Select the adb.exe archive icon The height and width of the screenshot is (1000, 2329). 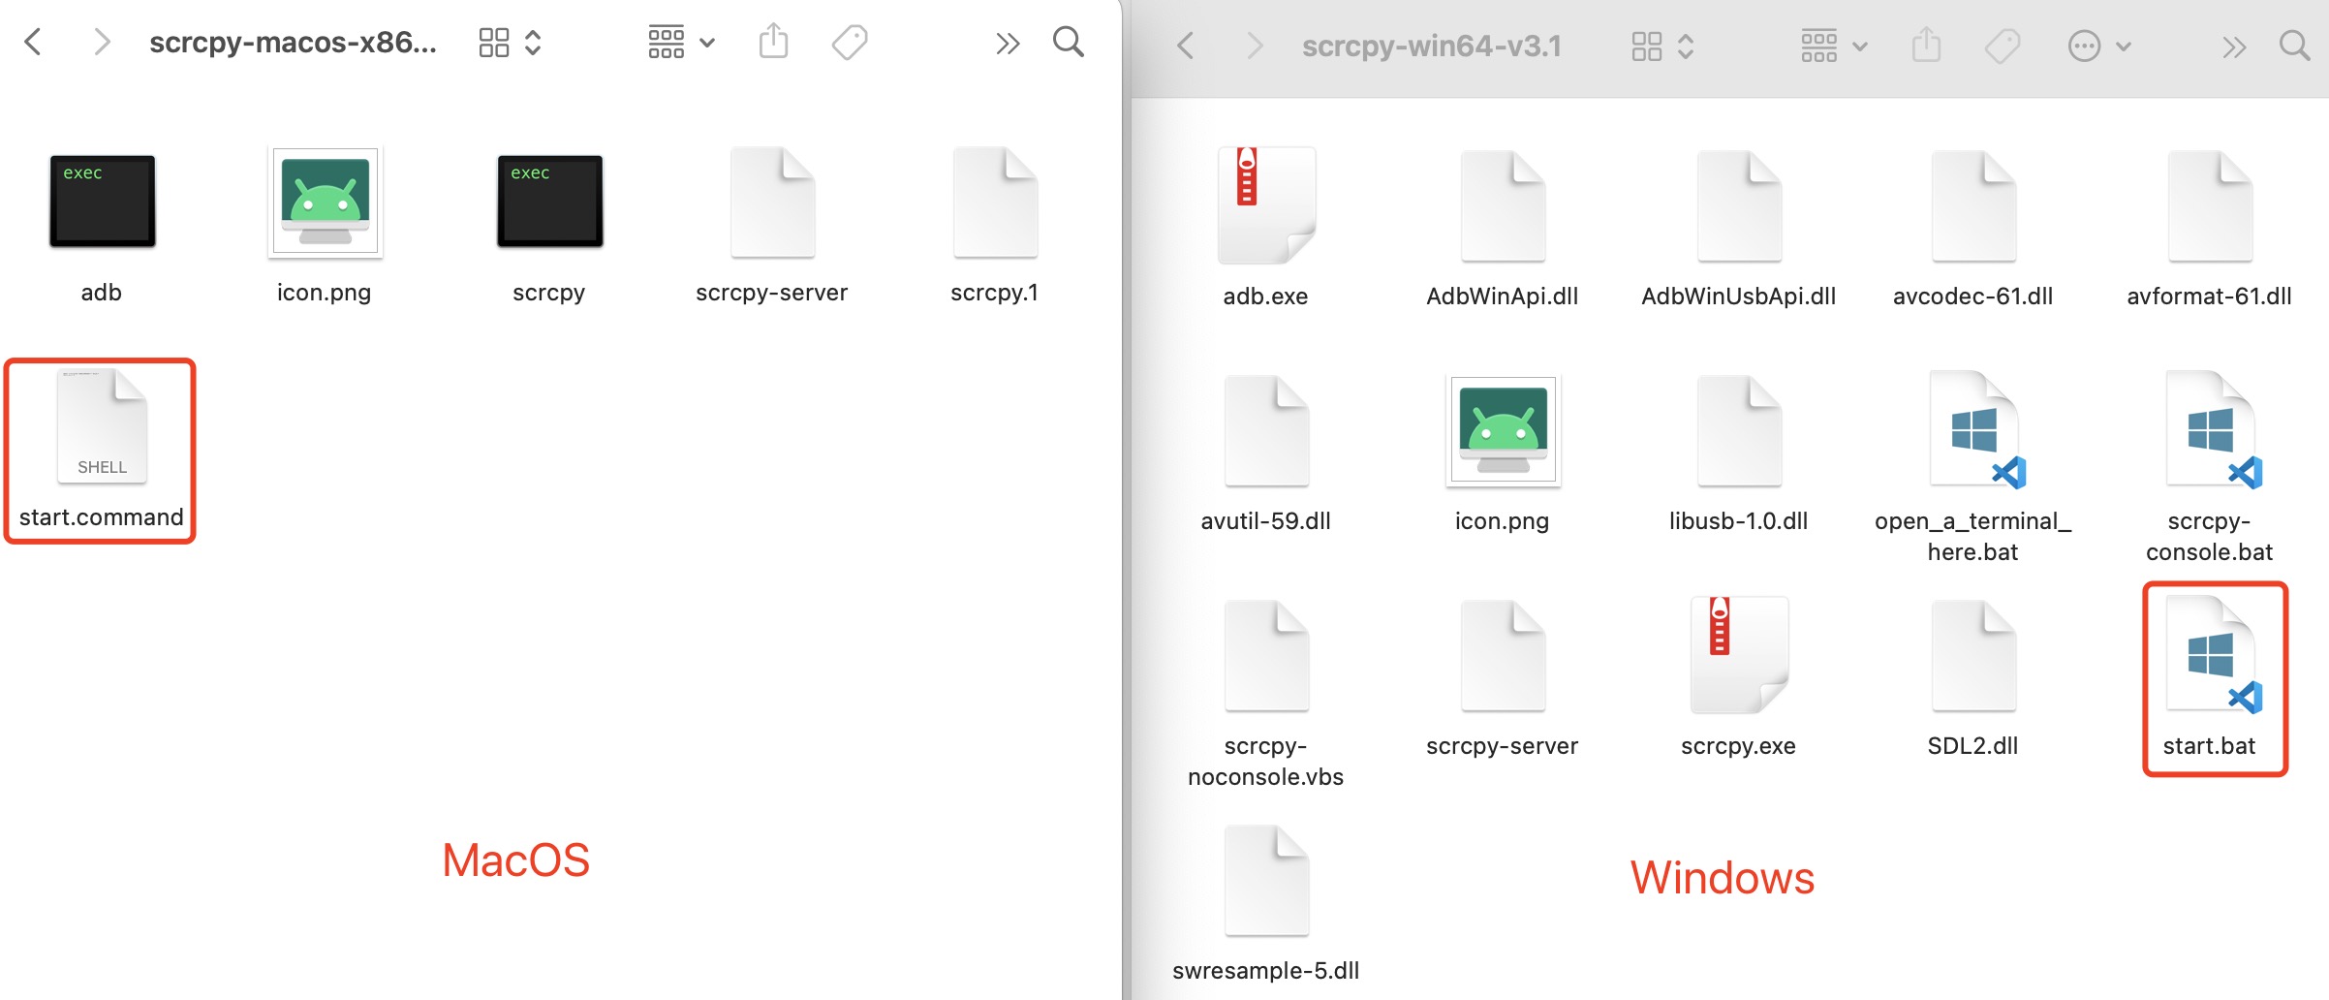1265,204
